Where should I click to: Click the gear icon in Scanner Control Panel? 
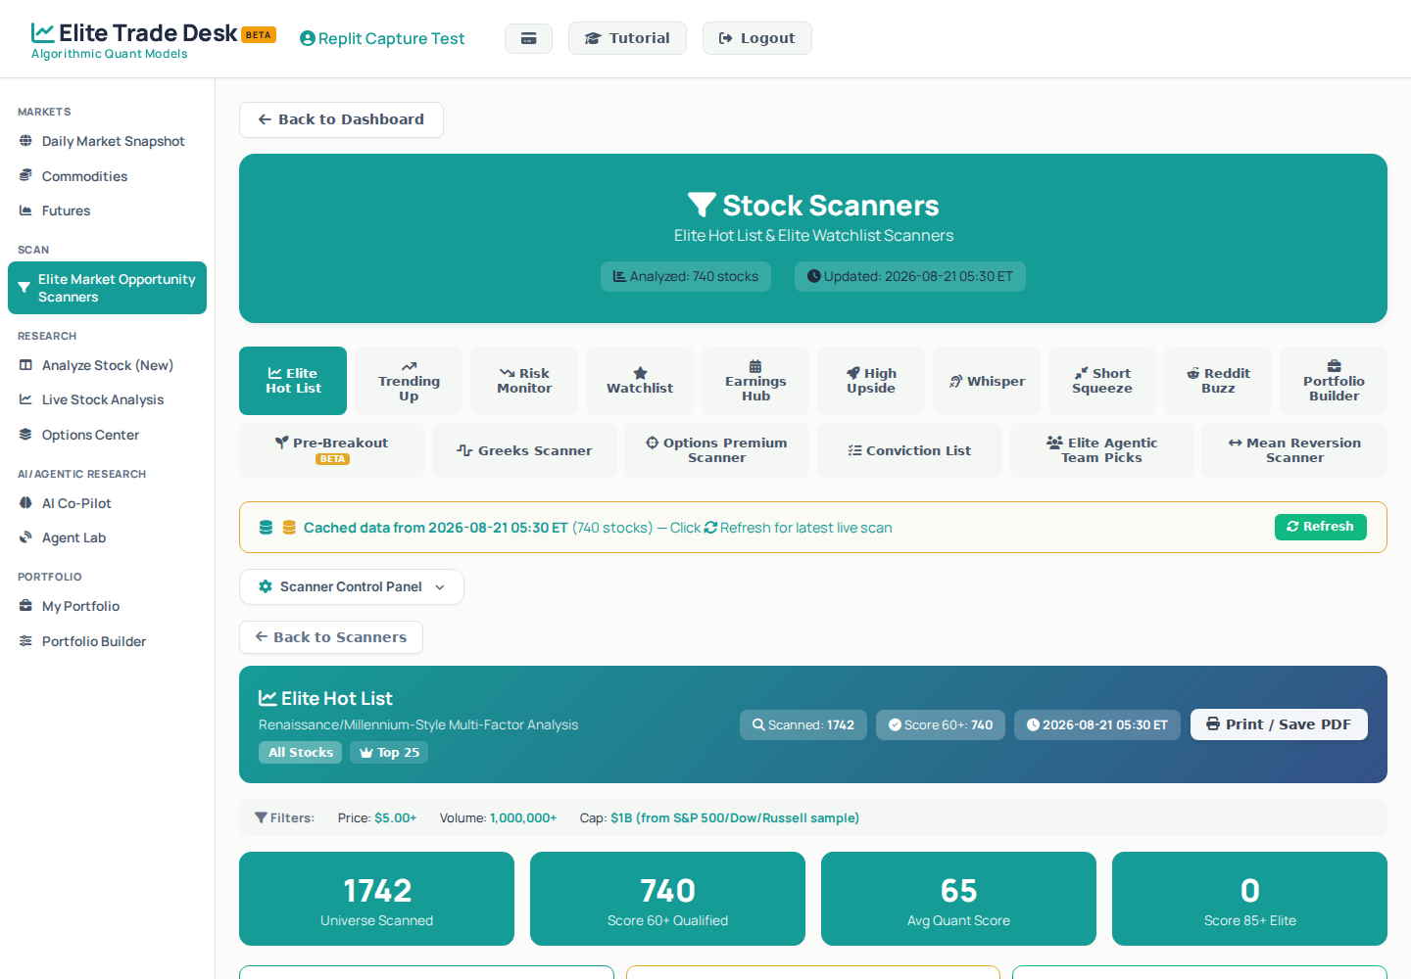(266, 586)
